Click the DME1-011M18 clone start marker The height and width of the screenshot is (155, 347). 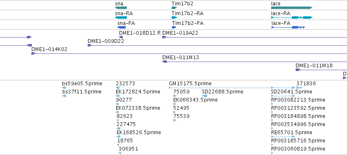(x=298, y=70)
